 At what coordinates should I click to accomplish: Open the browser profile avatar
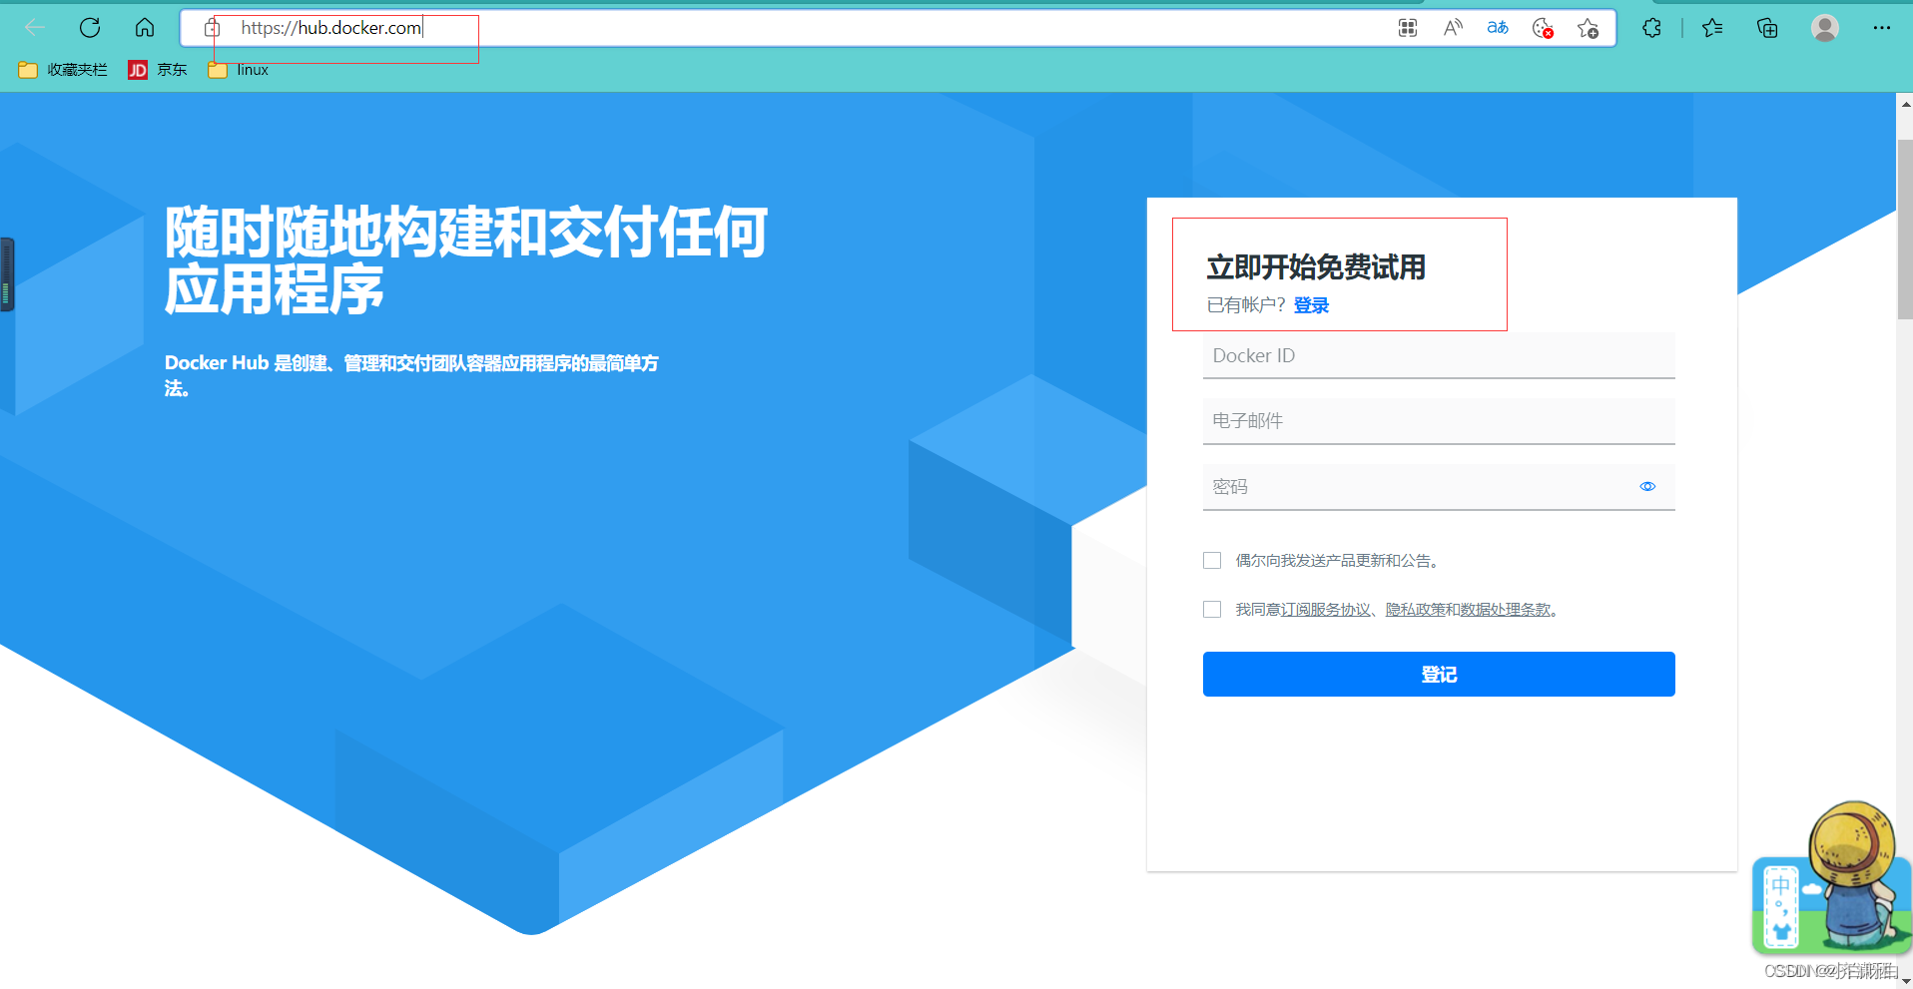point(1825,28)
